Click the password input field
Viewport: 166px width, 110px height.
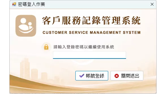tap(90, 55)
